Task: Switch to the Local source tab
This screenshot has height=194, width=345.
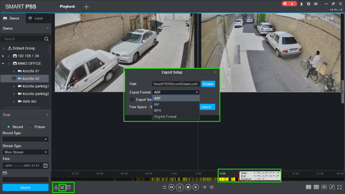Action: coord(38,18)
